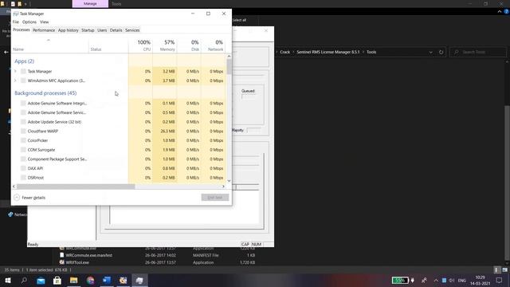Click the Task Manager process row icon
Screen dimensions: 510x287
(x=23, y=71)
